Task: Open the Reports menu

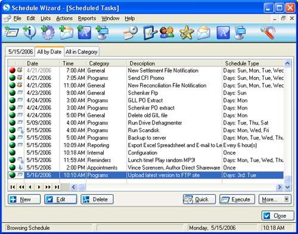Action: (87, 18)
